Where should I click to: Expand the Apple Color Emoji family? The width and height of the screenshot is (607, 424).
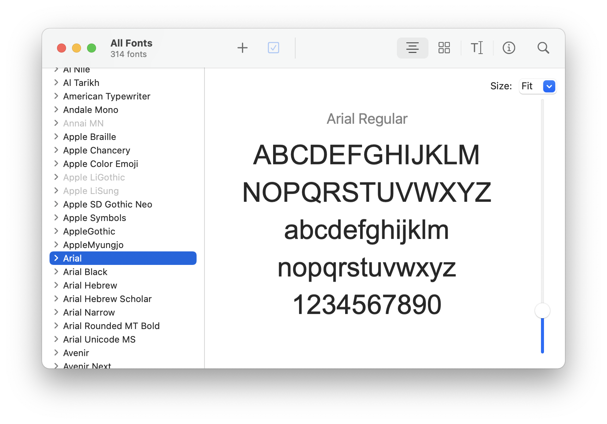pos(56,164)
